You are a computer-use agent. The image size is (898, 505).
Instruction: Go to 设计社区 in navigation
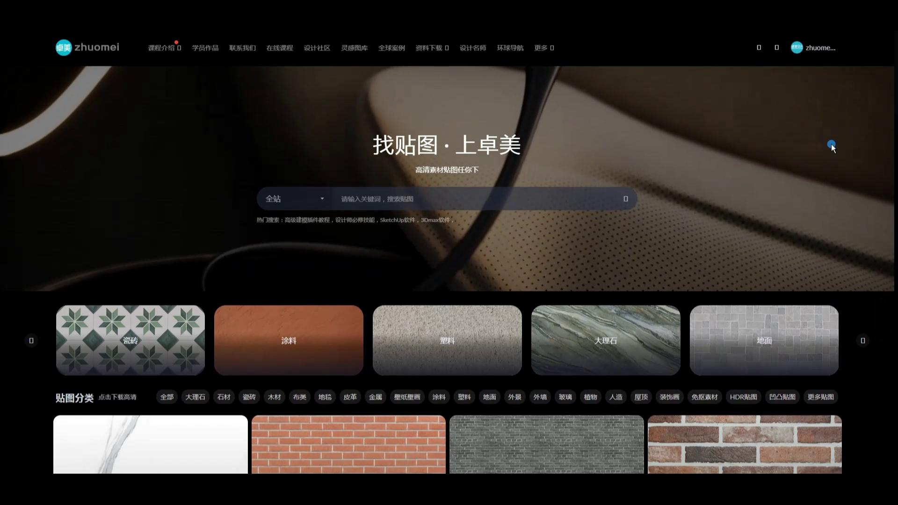[317, 48]
